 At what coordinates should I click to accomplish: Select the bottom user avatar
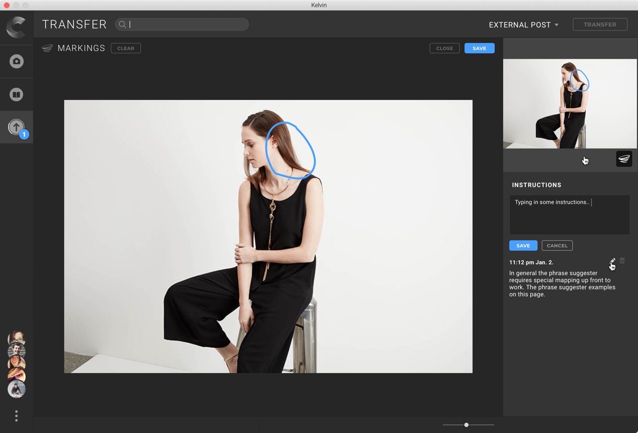(16, 389)
